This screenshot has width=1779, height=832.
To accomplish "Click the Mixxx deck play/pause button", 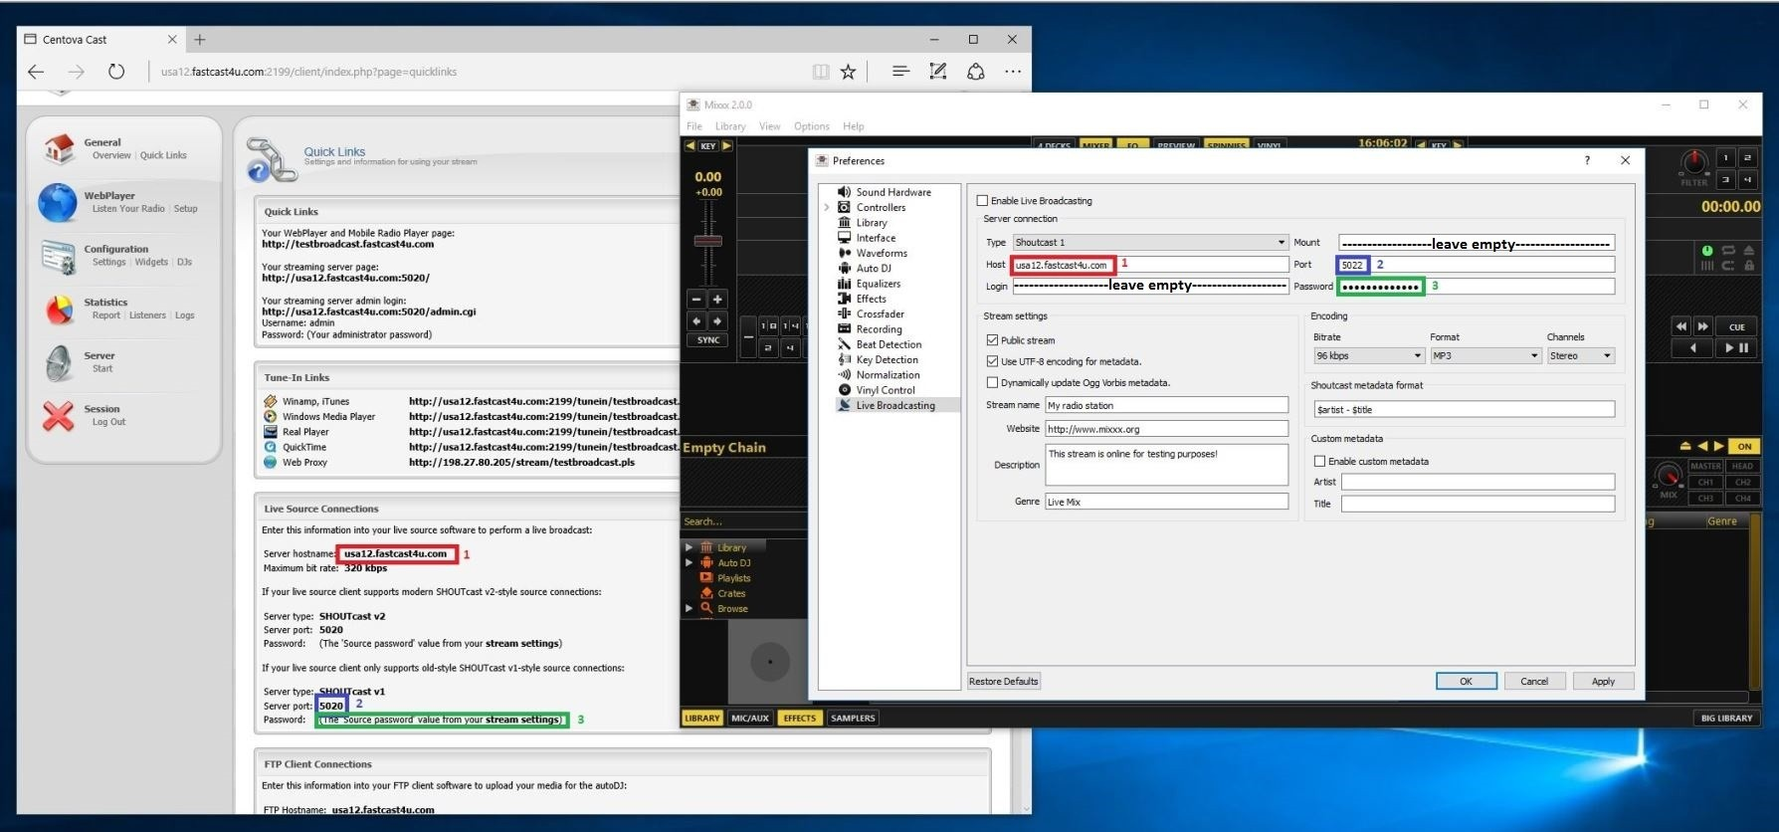I will click(1736, 347).
